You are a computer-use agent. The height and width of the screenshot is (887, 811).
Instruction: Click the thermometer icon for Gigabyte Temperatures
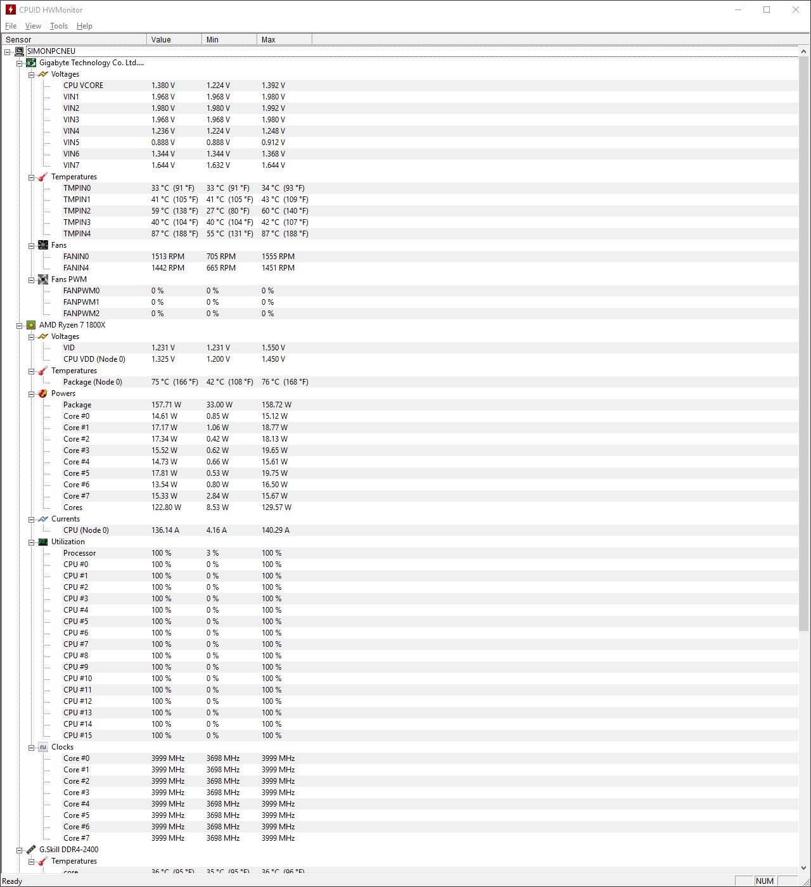point(43,177)
